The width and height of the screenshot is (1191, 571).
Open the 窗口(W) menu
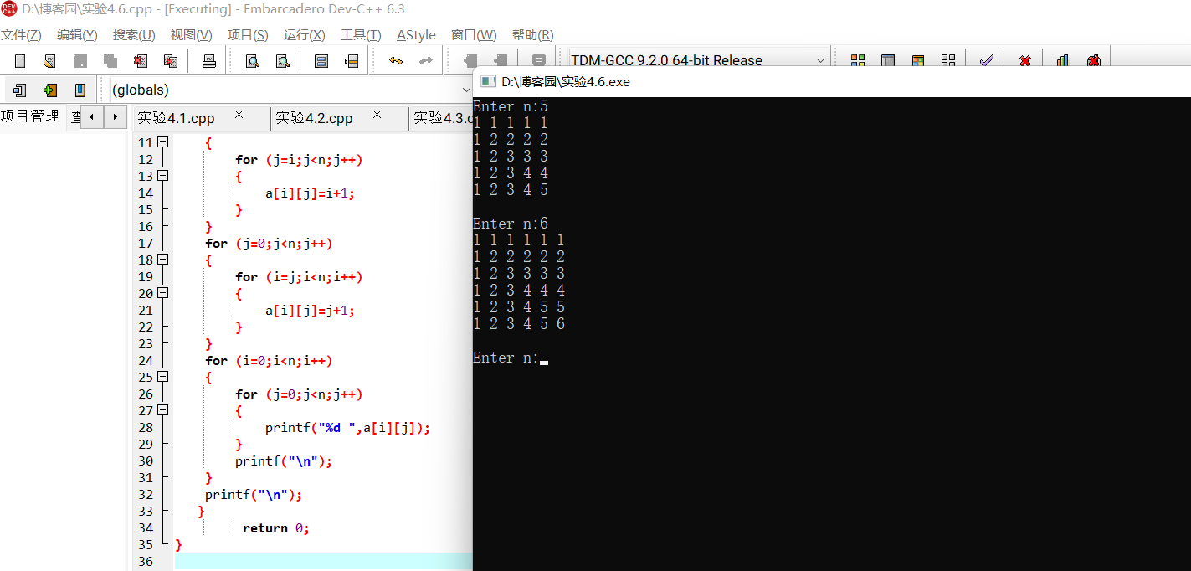(x=474, y=35)
